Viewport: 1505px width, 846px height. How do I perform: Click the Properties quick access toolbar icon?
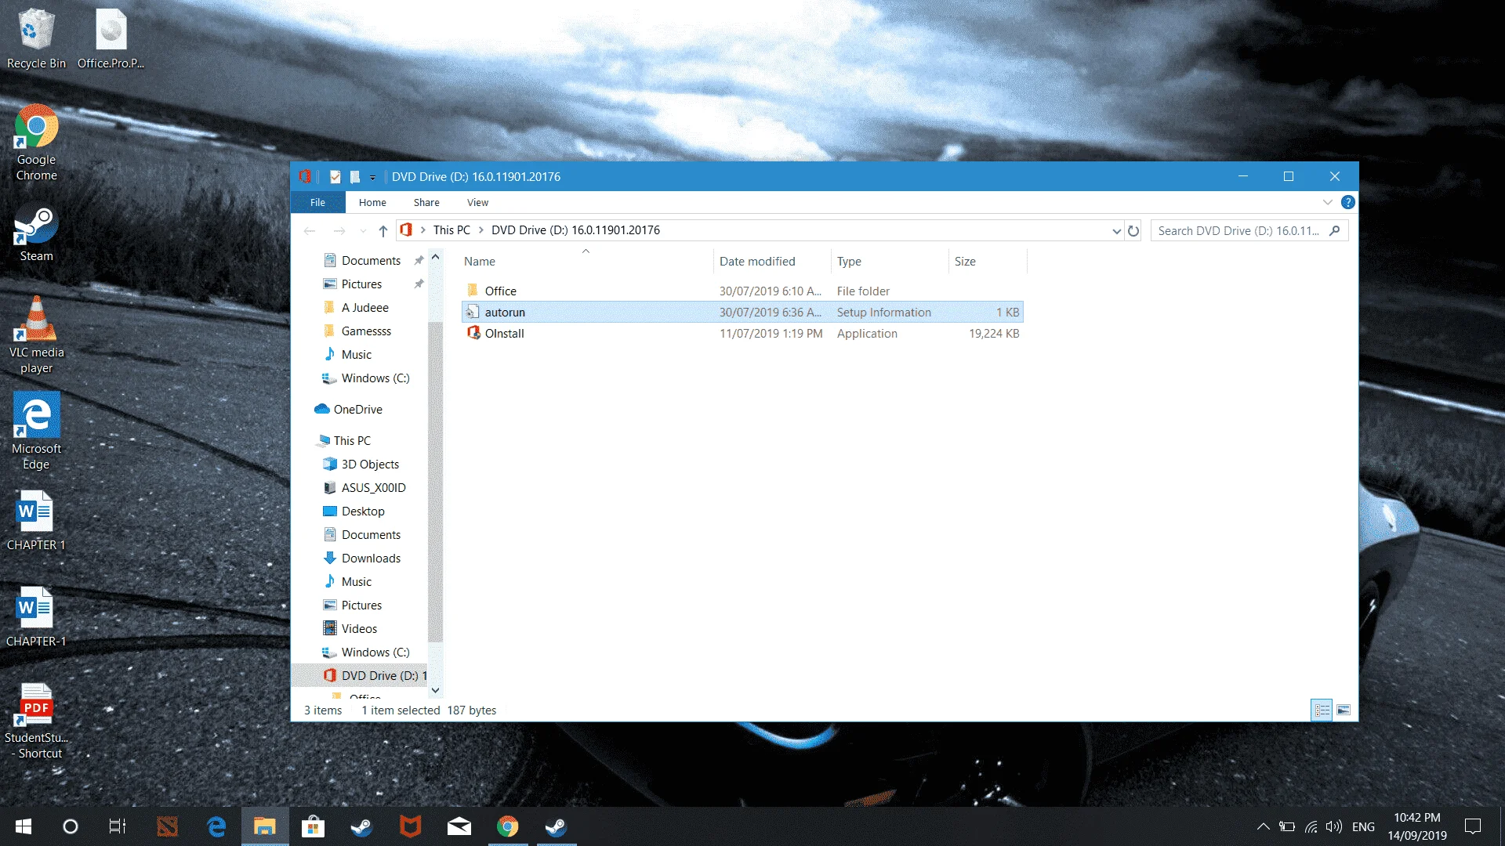point(335,177)
